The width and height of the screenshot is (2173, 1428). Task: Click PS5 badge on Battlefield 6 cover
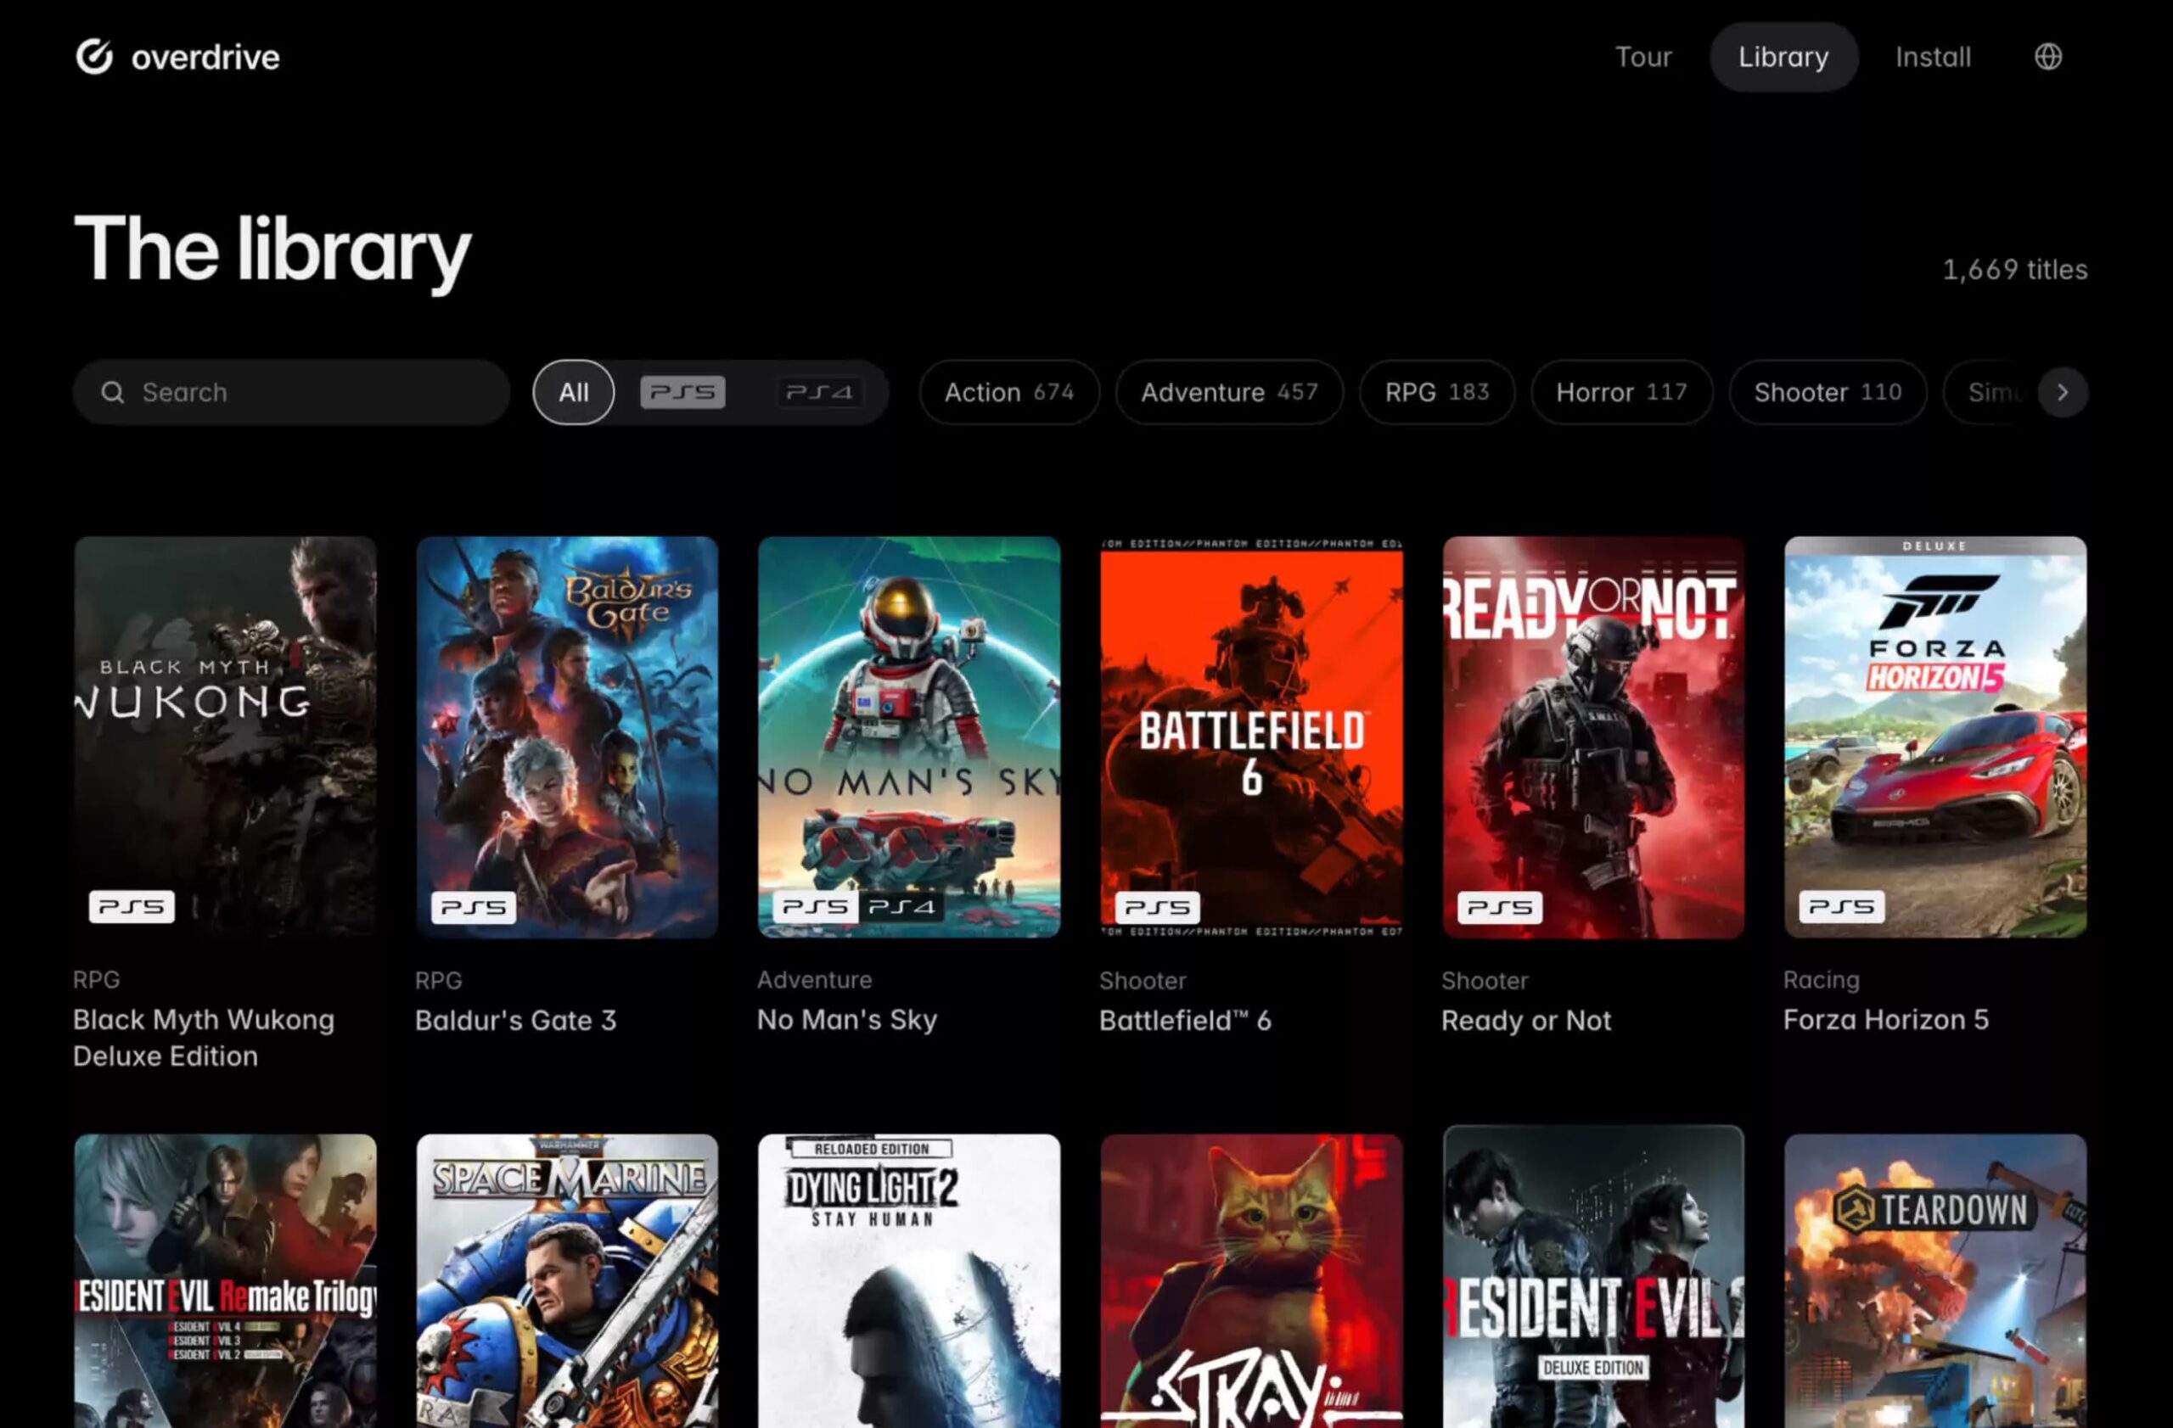point(1157,907)
